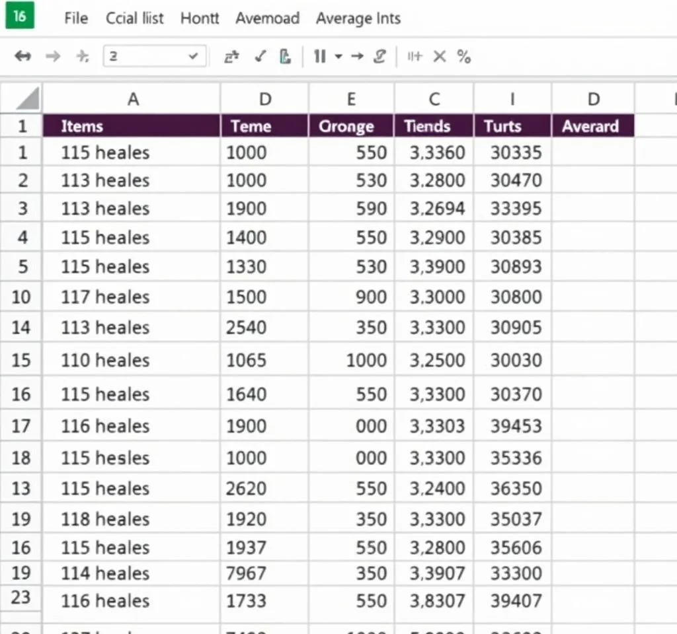Viewport: 677px width, 634px height.
Task: Click the Turts header cell
Action: (512, 126)
